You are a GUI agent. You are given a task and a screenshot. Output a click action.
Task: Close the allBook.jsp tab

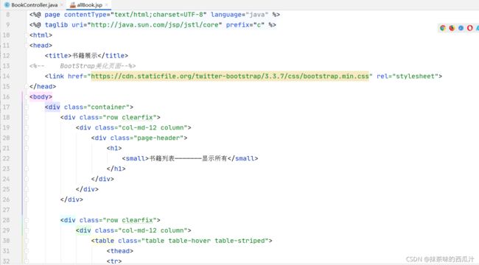point(106,5)
